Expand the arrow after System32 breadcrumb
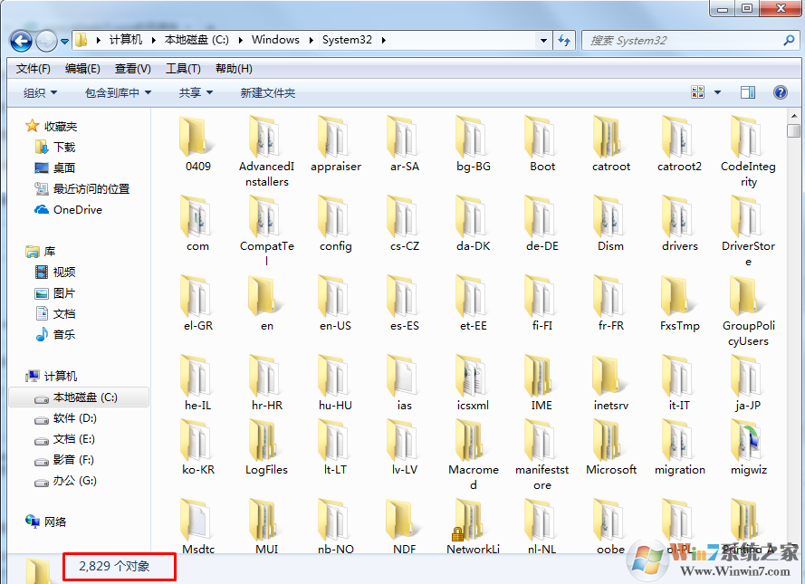 point(384,40)
